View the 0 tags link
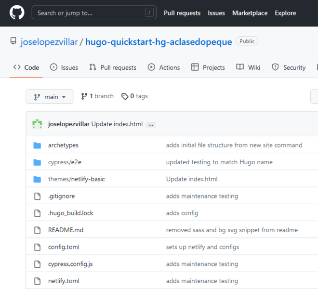Screen dimensions: 318x289 tap(134, 96)
